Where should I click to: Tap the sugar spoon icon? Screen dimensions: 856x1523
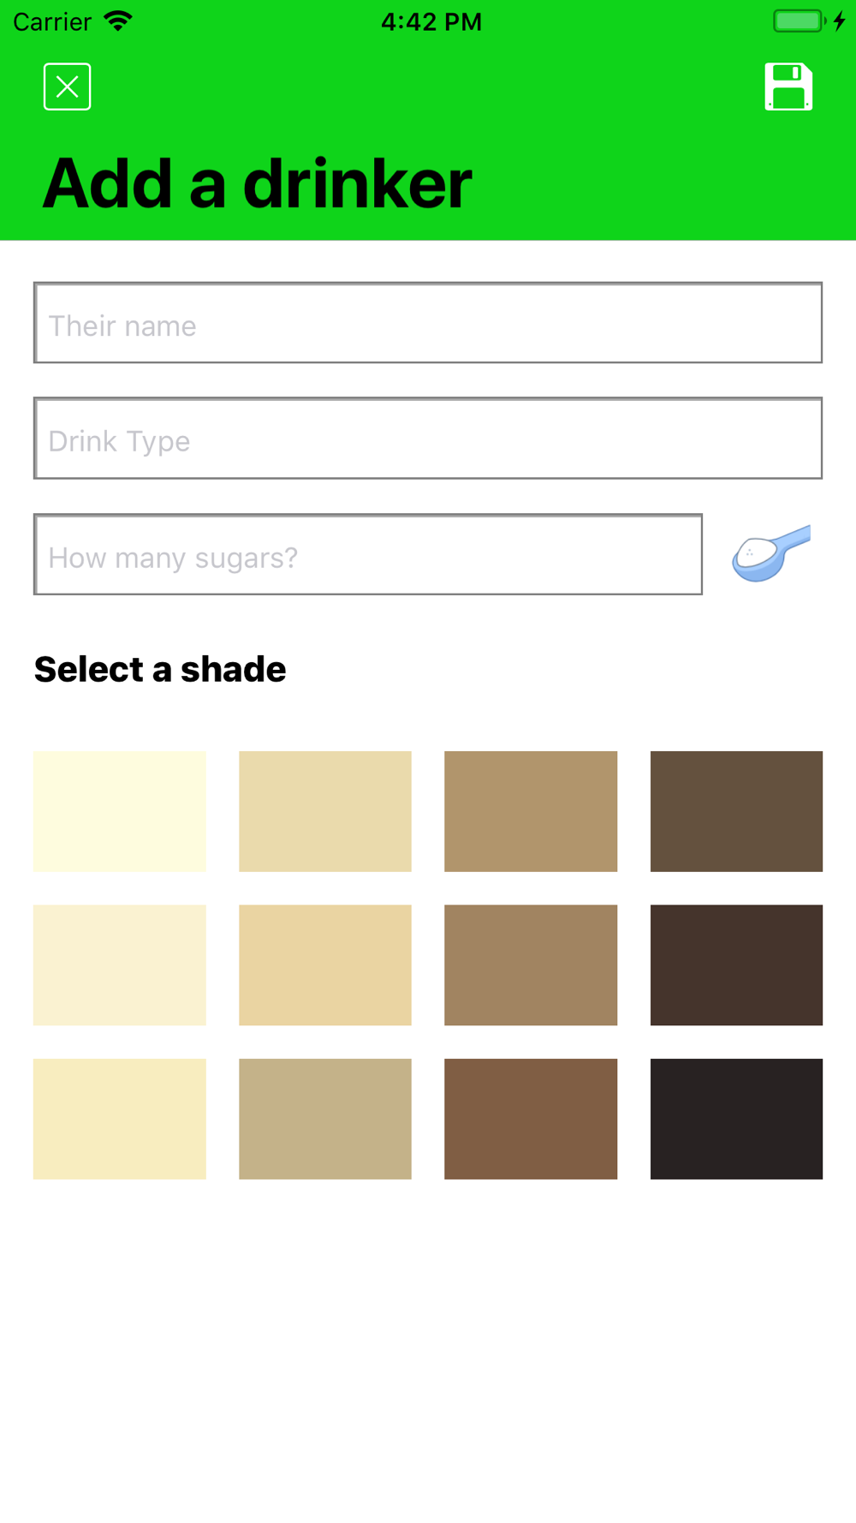pos(771,553)
